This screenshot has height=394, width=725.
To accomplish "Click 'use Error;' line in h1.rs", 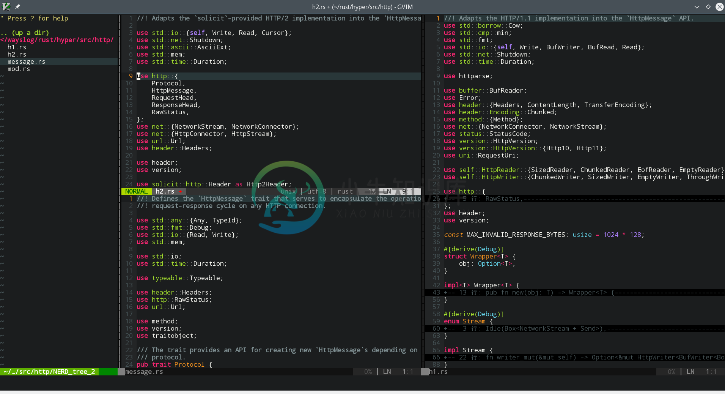I will pyautogui.click(x=462, y=98).
